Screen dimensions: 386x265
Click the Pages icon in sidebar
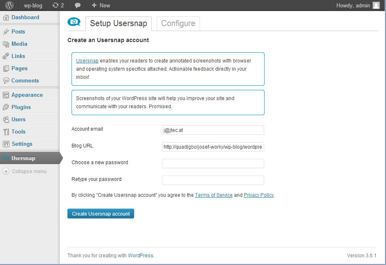pos(6,69)
